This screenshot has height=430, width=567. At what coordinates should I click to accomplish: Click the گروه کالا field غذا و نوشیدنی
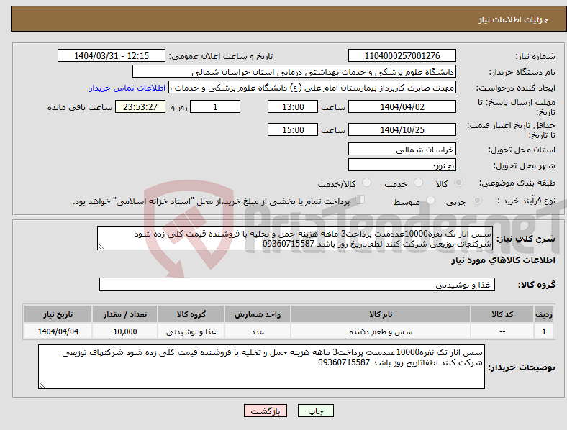click(297, 284)
